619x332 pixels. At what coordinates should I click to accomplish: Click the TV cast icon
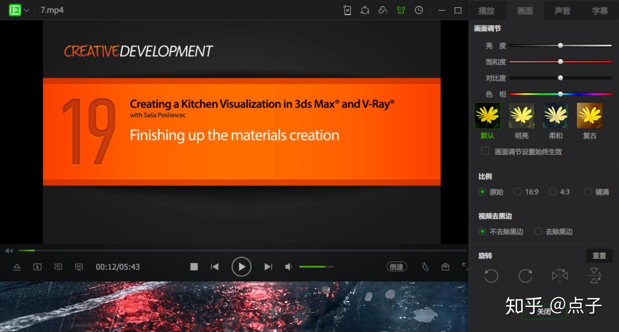58,267
